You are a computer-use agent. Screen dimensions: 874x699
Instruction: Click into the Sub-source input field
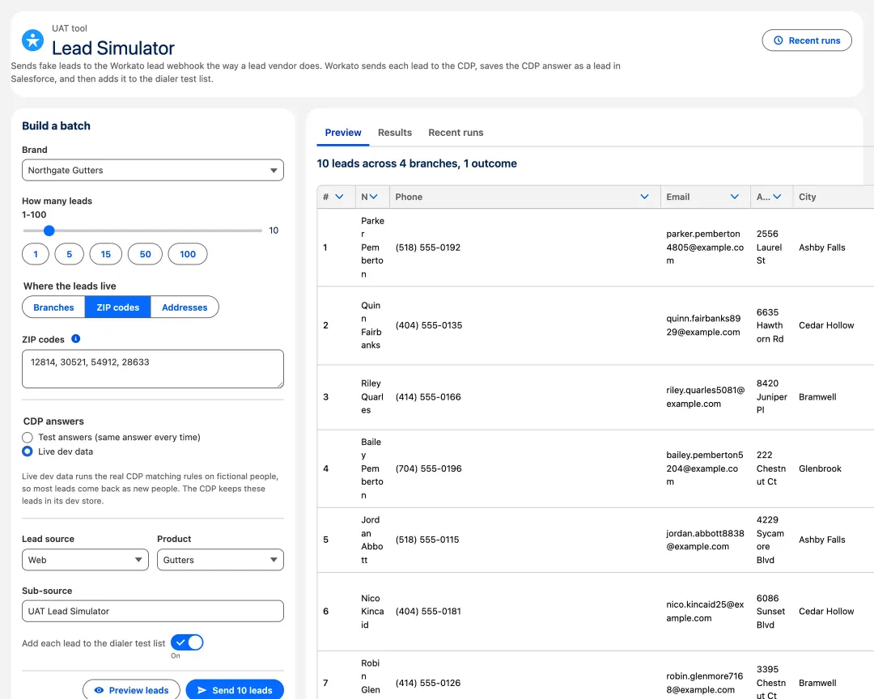pyautogui.click(x=153, y=611)
